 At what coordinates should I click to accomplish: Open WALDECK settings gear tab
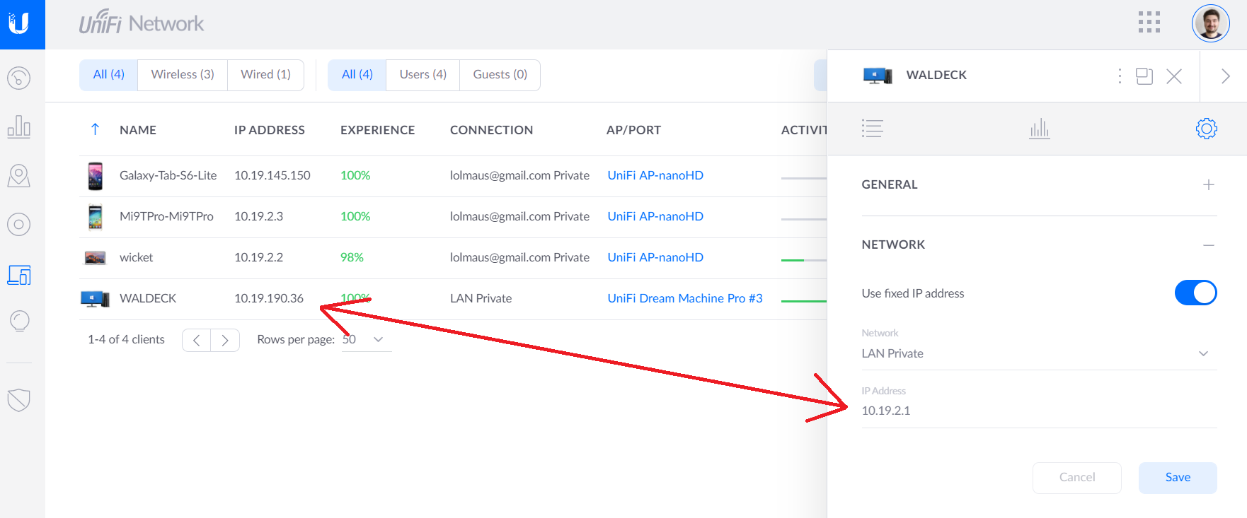click(1206, 129)
